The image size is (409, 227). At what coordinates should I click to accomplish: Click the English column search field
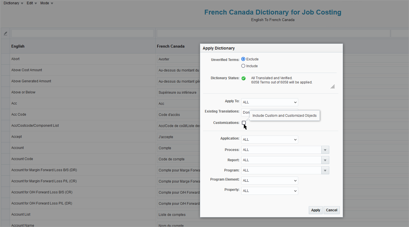pyautogui.click(x=82, y=33)
